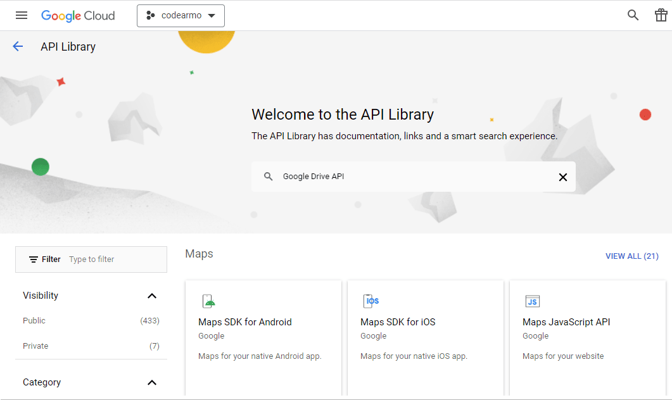
Task: Collapse the Category filter section
Action: click(x=151, y=382)
